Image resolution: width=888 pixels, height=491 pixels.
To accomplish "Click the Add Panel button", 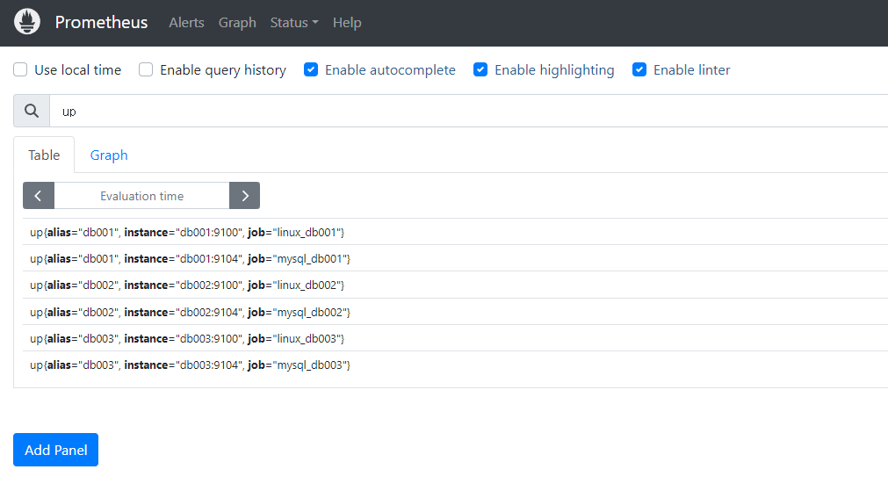I will pos(55,450).
